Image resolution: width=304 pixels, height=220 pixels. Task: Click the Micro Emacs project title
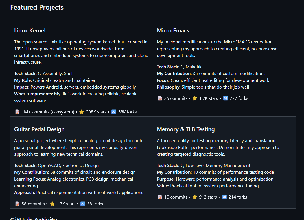(173, 30)
